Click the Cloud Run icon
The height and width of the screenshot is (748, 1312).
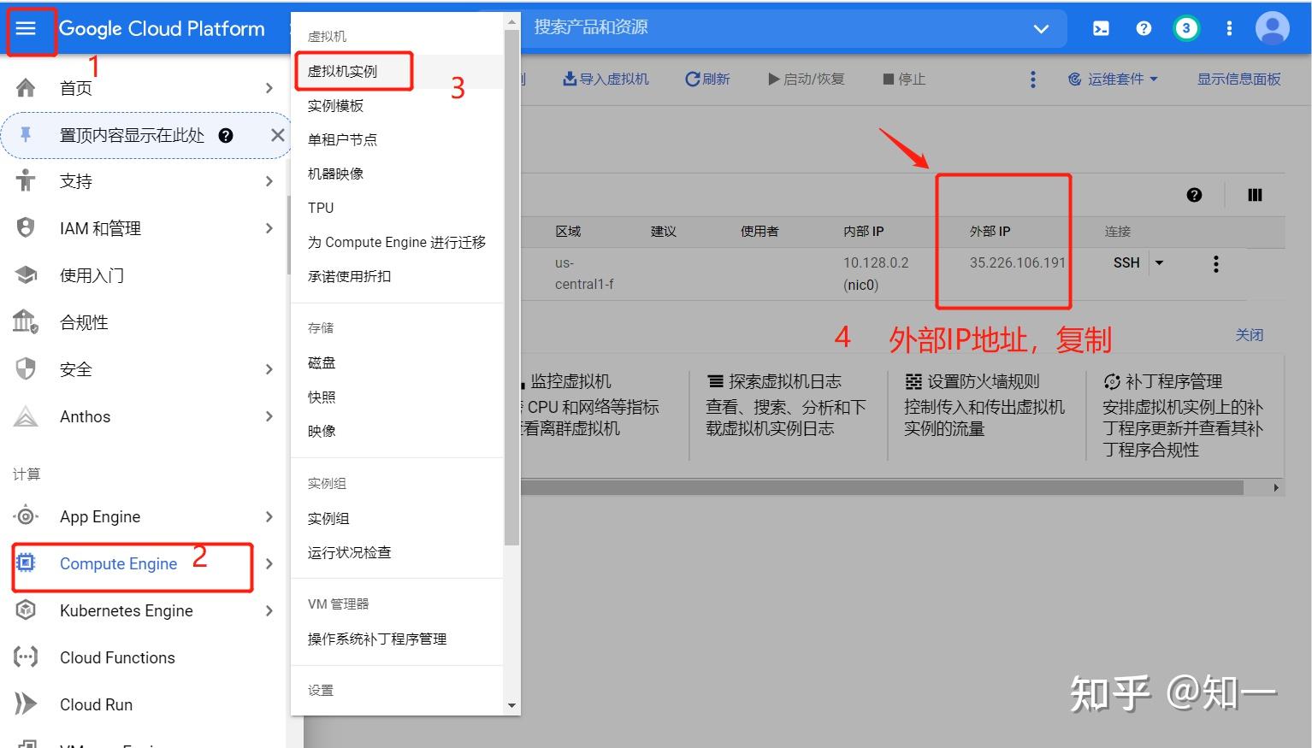coord(26,704)
